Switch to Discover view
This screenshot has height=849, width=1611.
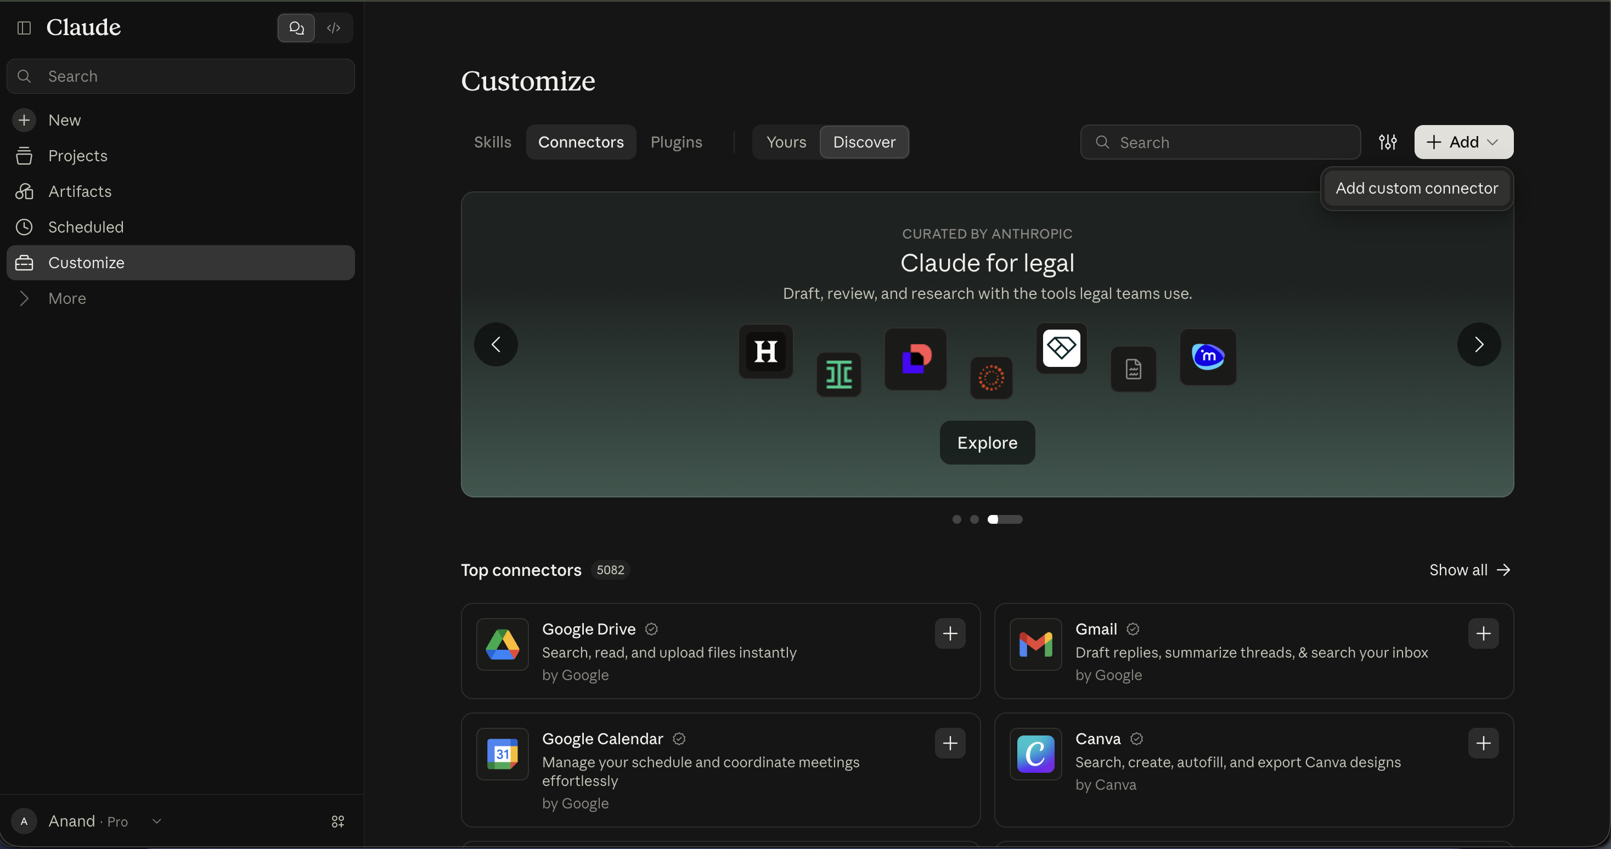(864, 142)
